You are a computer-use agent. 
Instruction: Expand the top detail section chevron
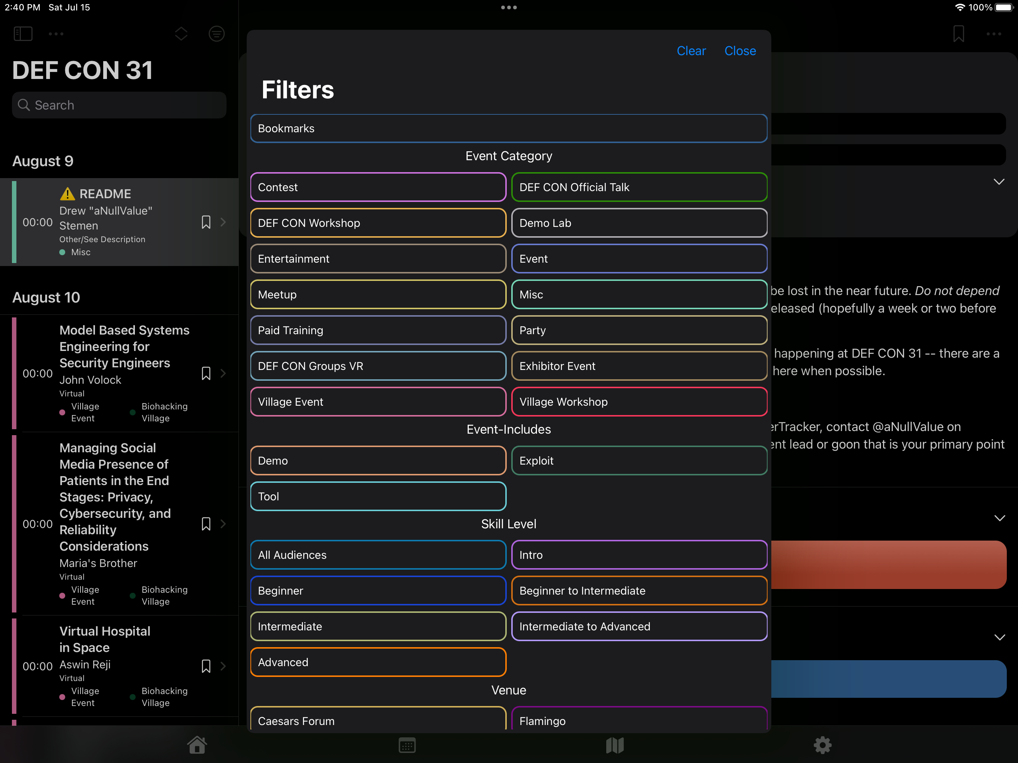999,182
